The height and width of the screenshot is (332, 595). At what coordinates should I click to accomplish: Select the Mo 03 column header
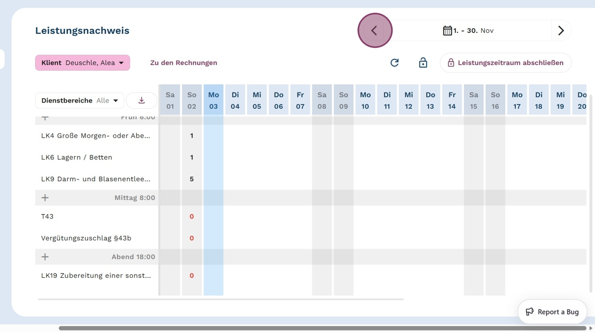214,100
